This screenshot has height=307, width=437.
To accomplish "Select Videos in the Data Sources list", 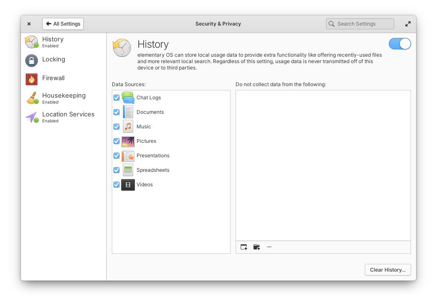I will (x=145, y=185).
